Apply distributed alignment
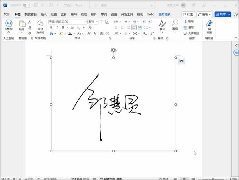Viewport: 239px width, 180px height. (x=140, y=28)
